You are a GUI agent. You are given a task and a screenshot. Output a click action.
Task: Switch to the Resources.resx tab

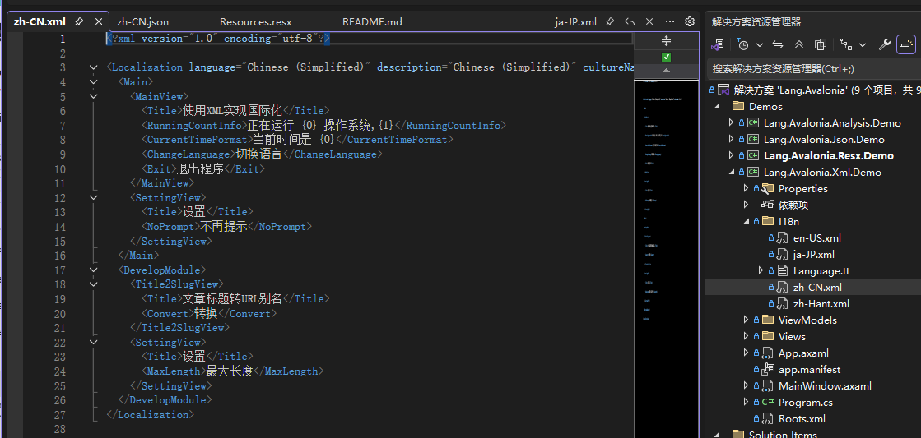[x=255, y=22]
